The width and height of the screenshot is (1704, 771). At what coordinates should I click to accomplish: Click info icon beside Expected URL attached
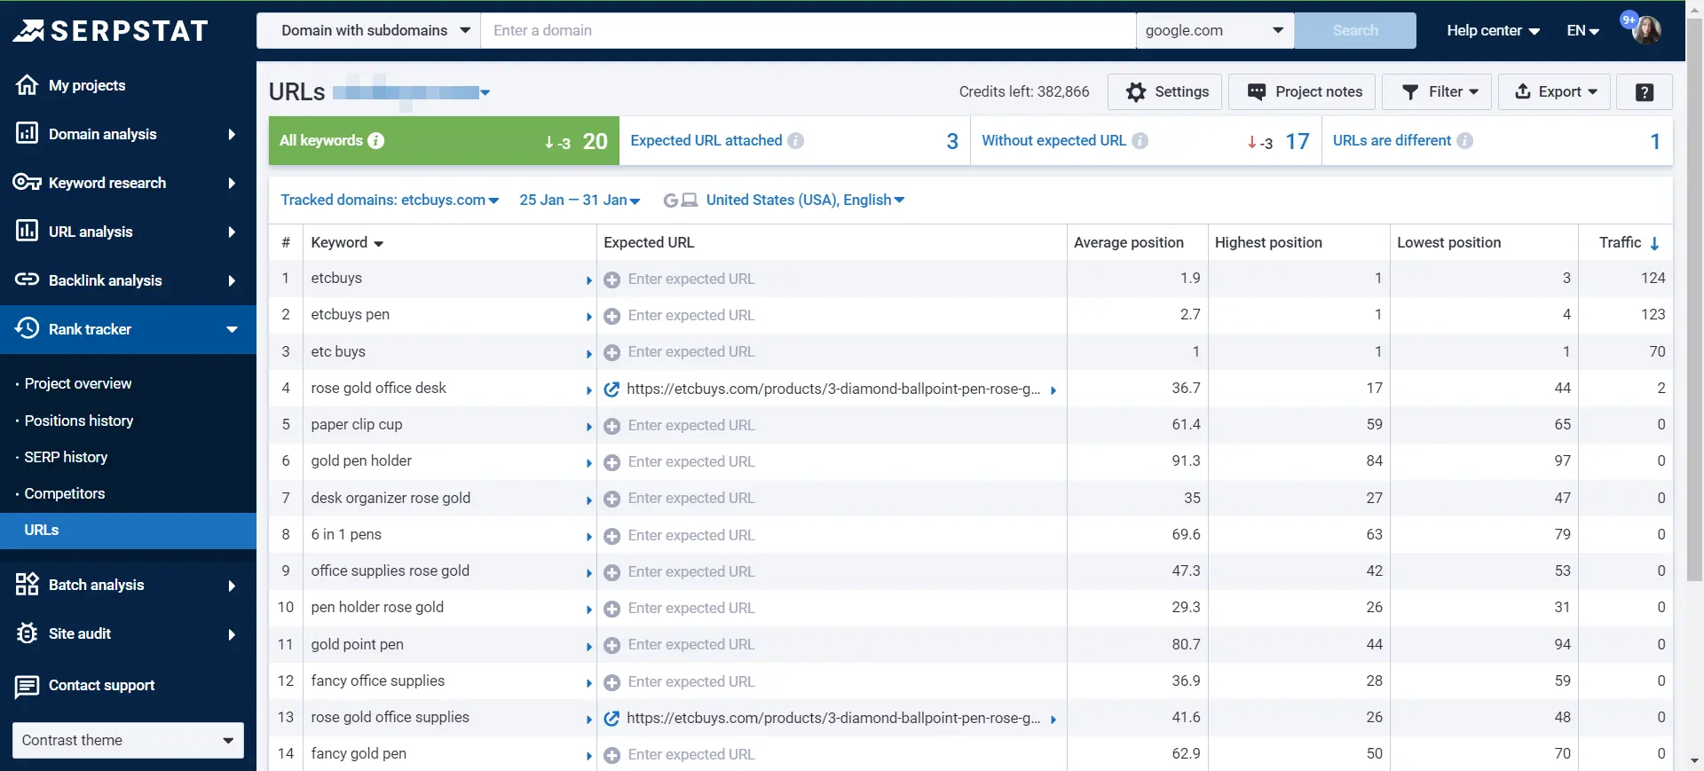[x=795, y=140]
